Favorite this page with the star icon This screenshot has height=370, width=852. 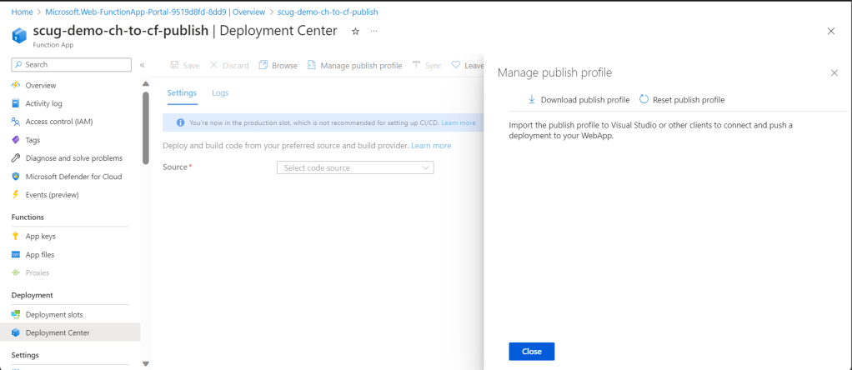point(355,31)
